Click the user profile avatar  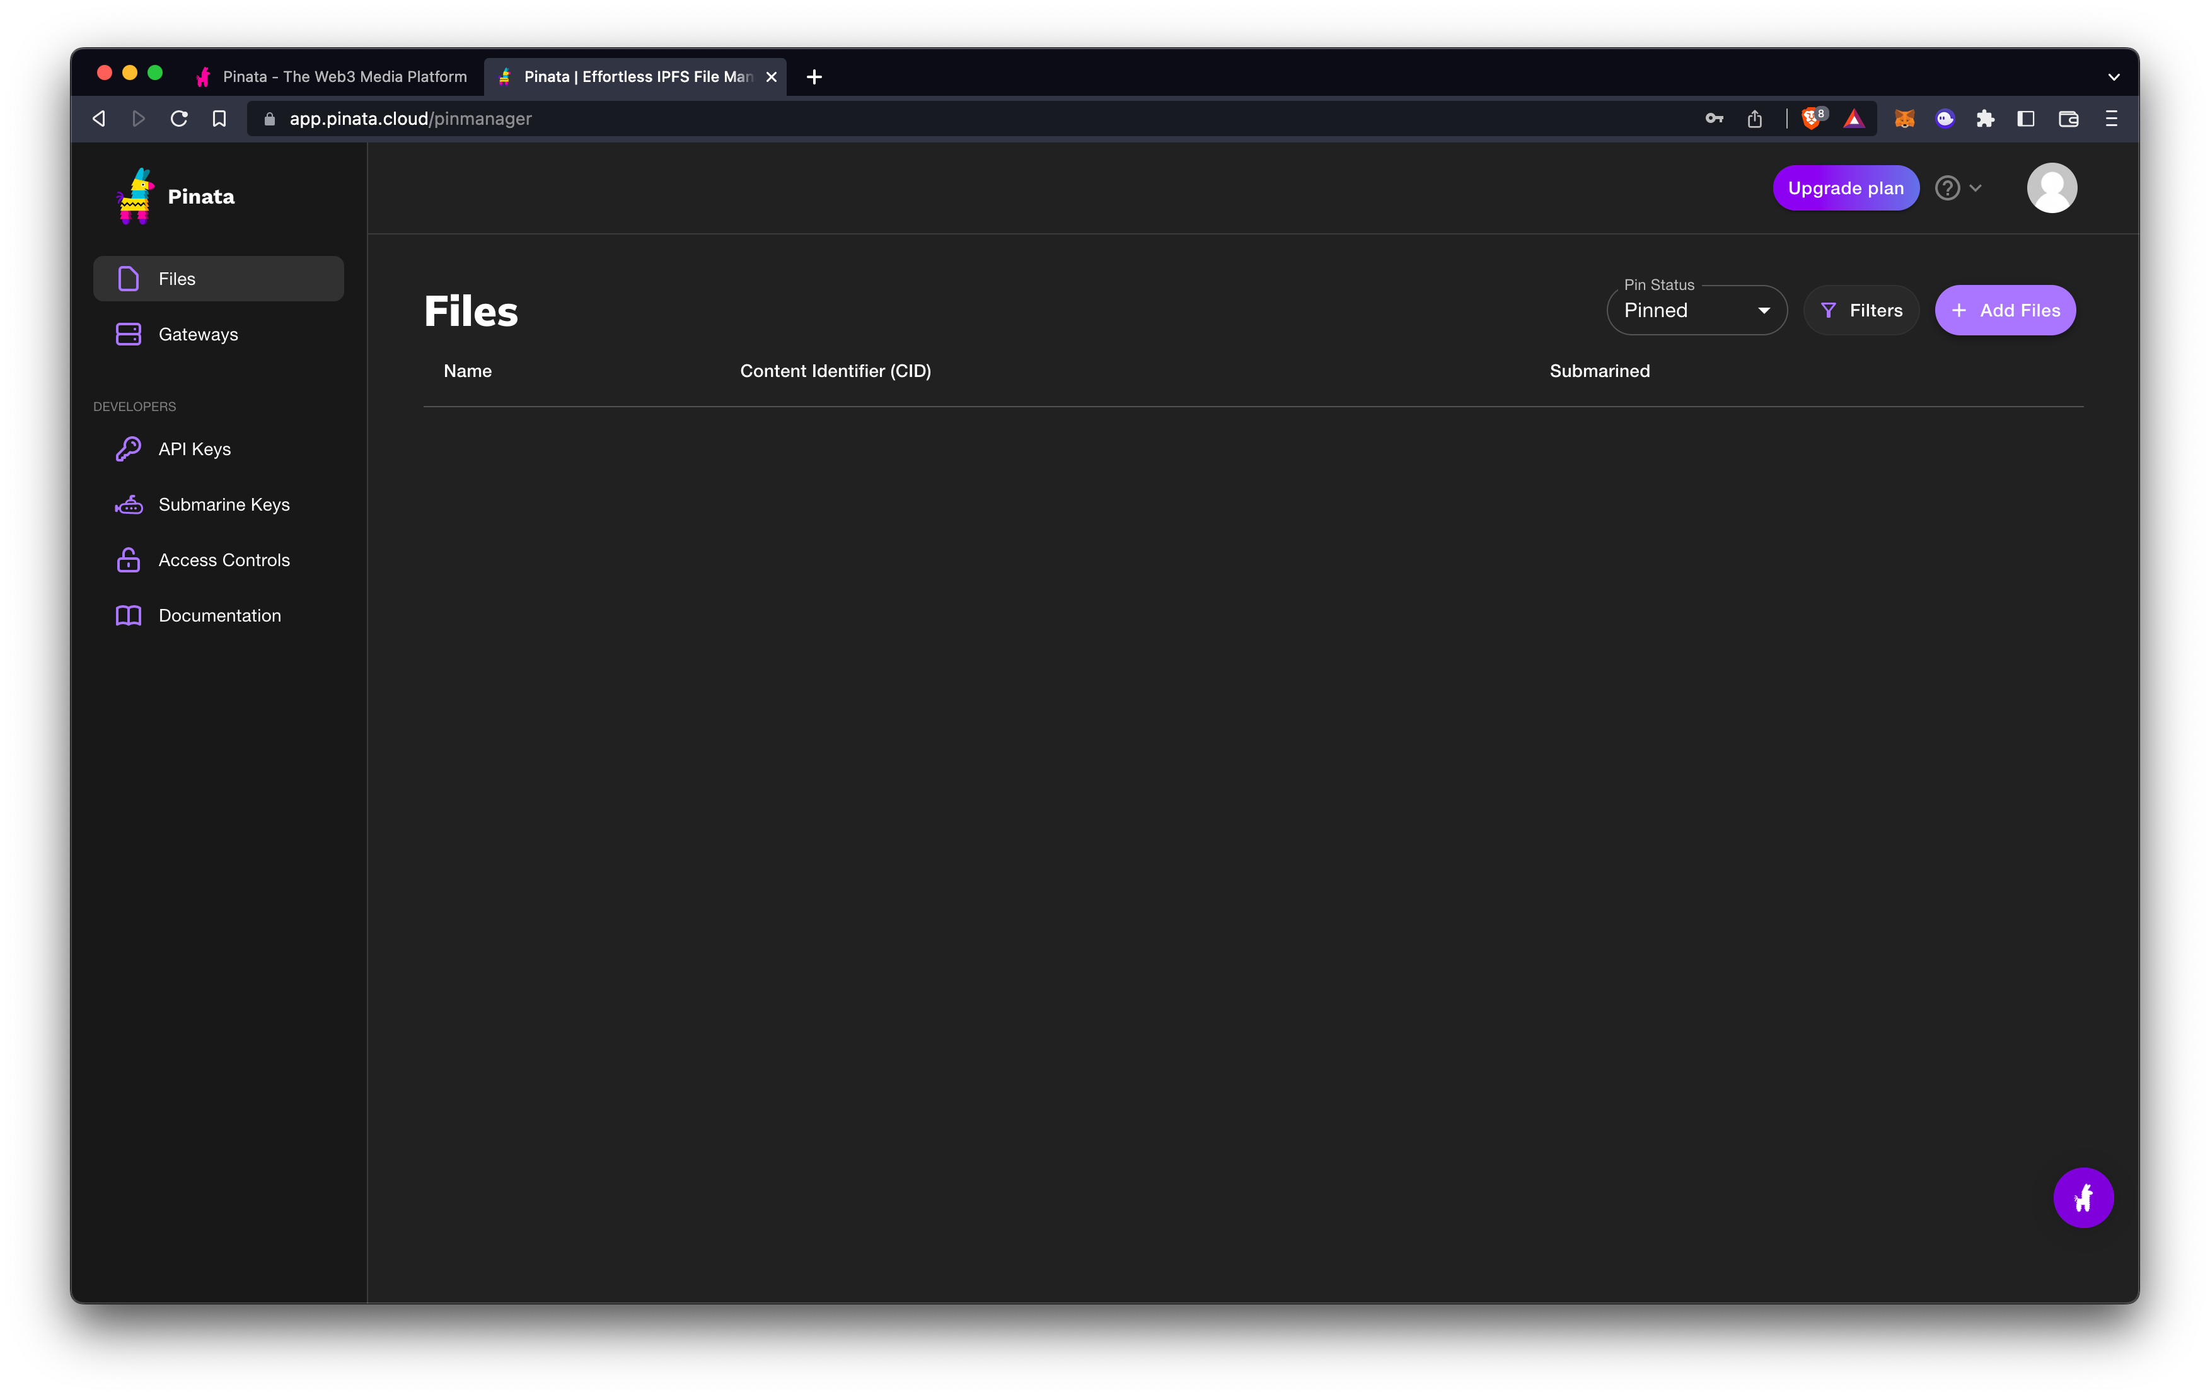point(2051,188)
